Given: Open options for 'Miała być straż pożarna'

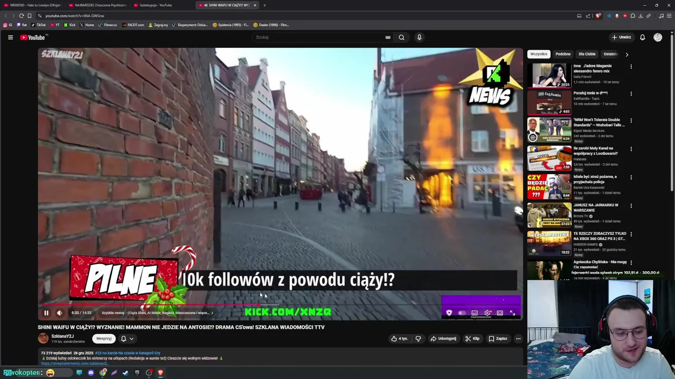Looking at the screenshot, I should (x=631, y=177).
